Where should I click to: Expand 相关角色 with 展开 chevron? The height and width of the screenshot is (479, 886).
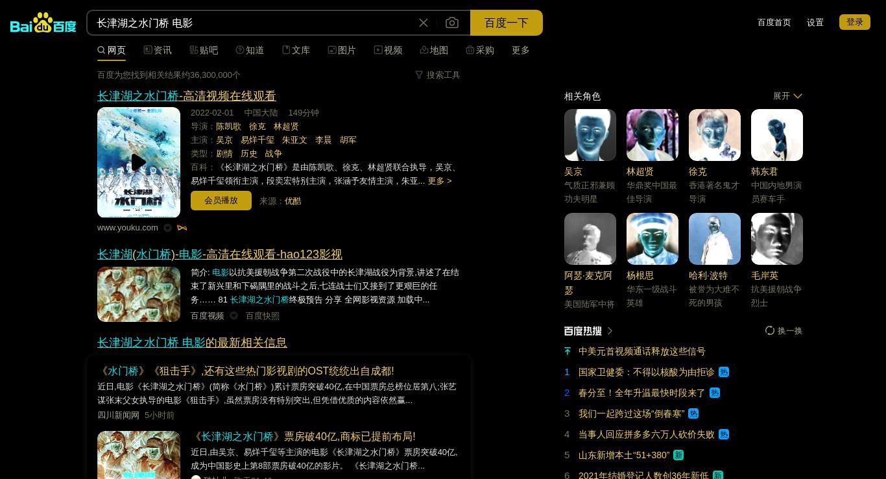(x=787, y=96)
